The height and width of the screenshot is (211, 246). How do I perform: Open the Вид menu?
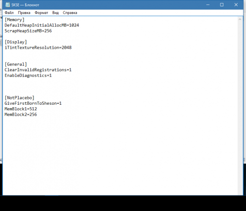point(56,13)
